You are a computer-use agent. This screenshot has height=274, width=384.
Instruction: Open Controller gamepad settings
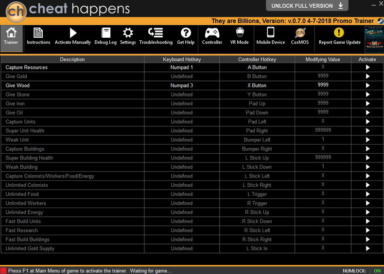212,36
